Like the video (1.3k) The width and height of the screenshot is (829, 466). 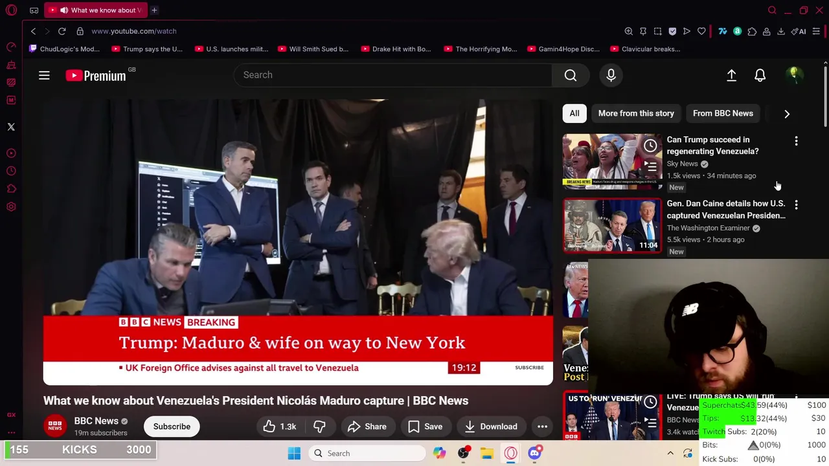point(280,427)
